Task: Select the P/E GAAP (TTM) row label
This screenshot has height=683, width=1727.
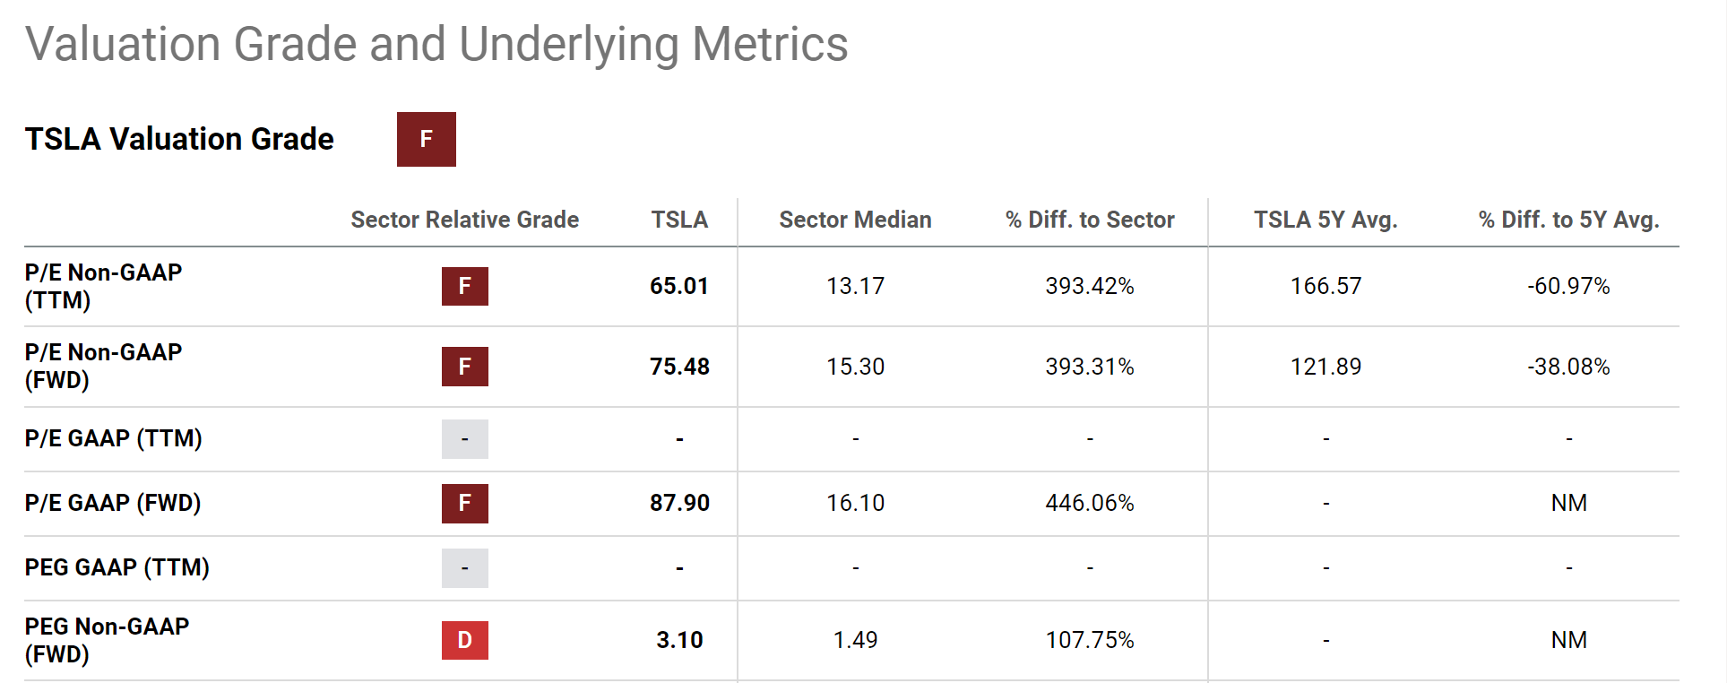Action: [x=113, y=438]
